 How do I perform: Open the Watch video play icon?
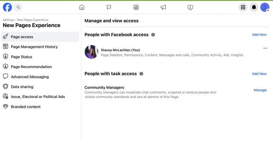[190, 7]
